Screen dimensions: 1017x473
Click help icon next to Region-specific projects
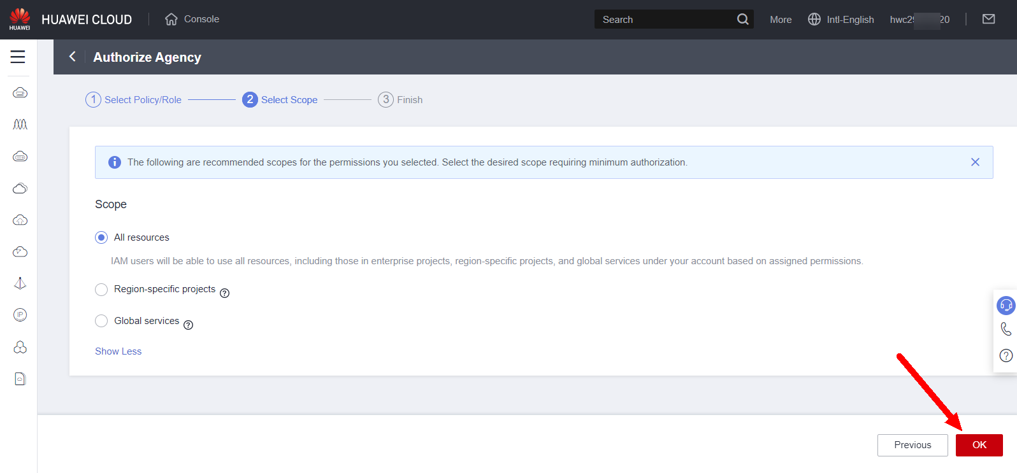coord(224,293)
